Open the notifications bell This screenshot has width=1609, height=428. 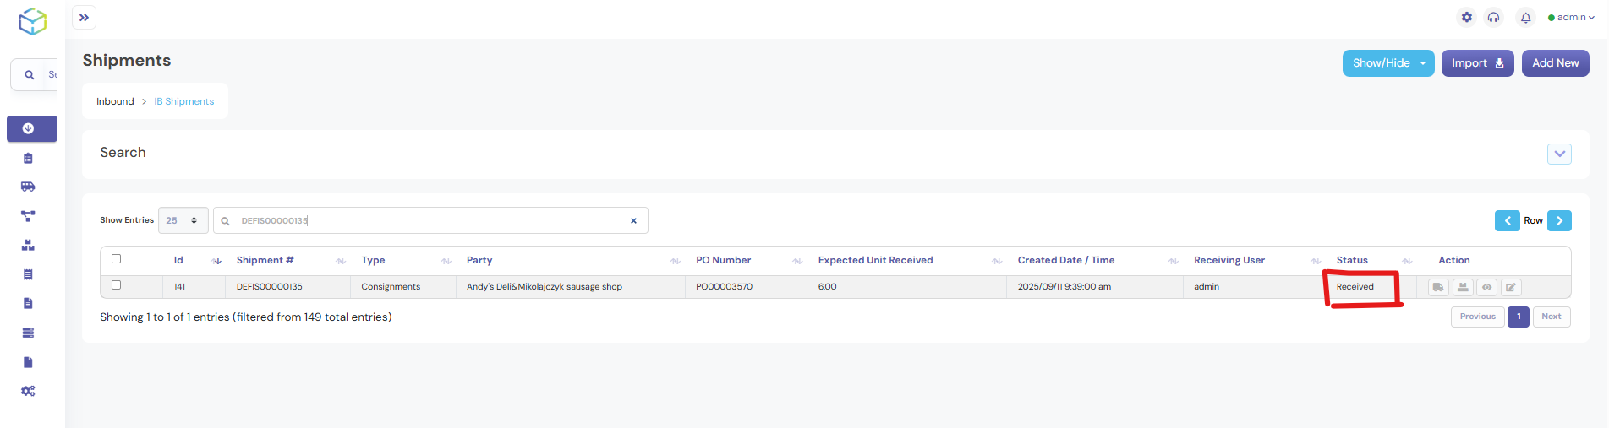tap(1525, 18)
